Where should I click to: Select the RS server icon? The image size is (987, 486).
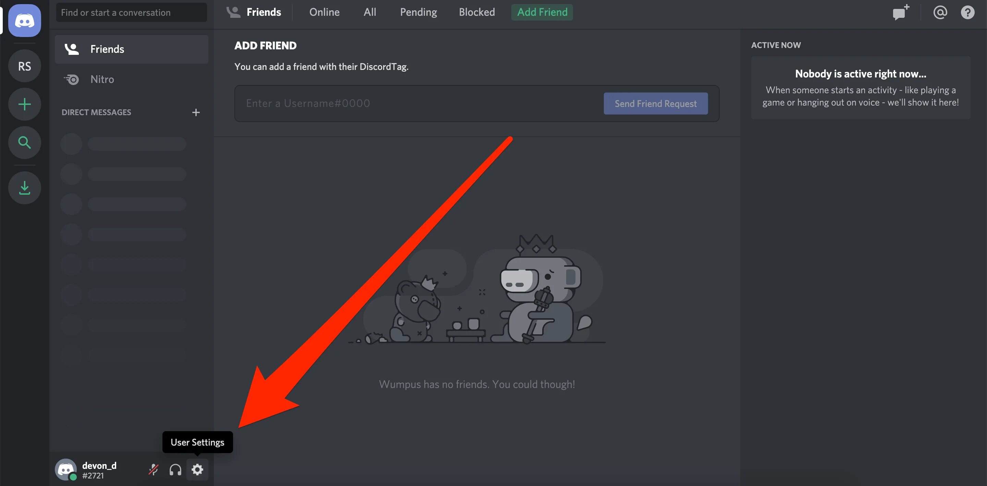coord(24,65)
